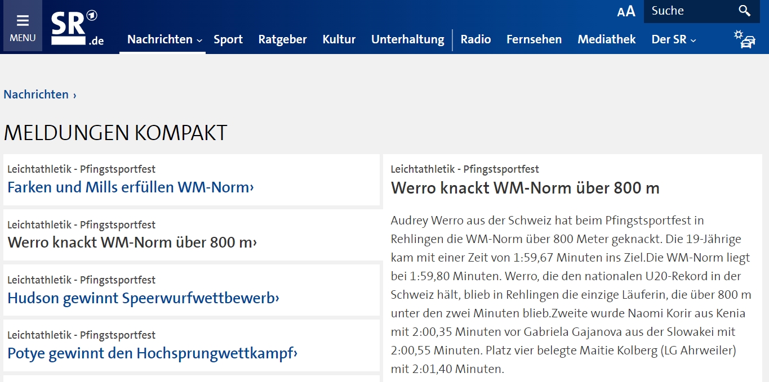This screenshot has width=769, height=382.
Task: Open the hamburger MENU button
Action: [x=23, y=28]
